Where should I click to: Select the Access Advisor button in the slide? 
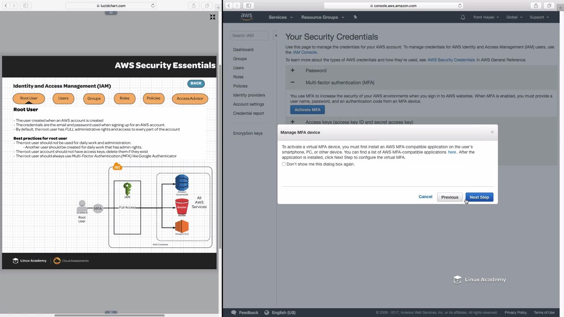(190, 99)
